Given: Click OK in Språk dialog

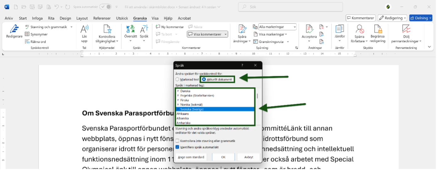Looking at the screenshot, I should point(223,157).
